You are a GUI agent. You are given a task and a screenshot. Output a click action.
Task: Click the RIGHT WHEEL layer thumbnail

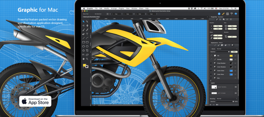(214, 87)
